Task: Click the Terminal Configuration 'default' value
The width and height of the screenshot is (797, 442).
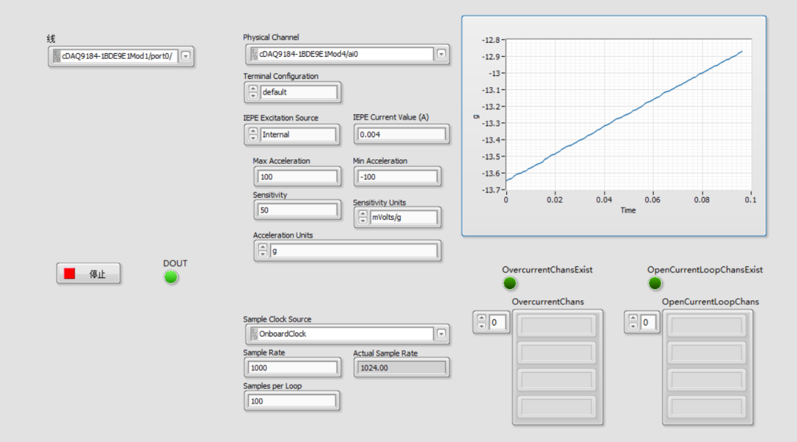Action: [x=298, y=92]
